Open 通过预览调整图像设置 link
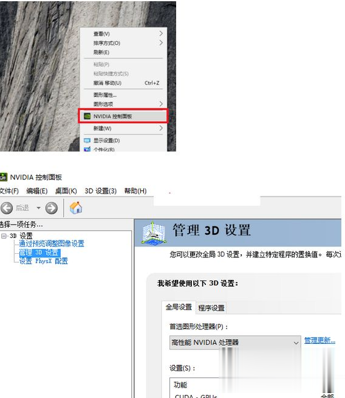Viewport: 345px width, 398px height. tap(52, 243)
